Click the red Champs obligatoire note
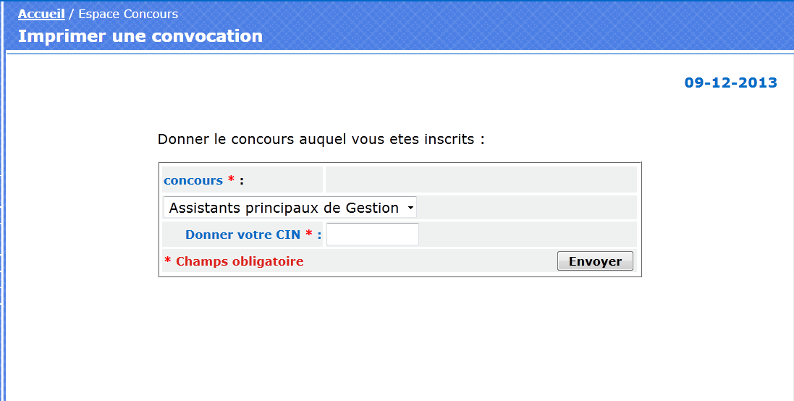The width and height of the screenshot is (794, 401). (x=240, y=261)
